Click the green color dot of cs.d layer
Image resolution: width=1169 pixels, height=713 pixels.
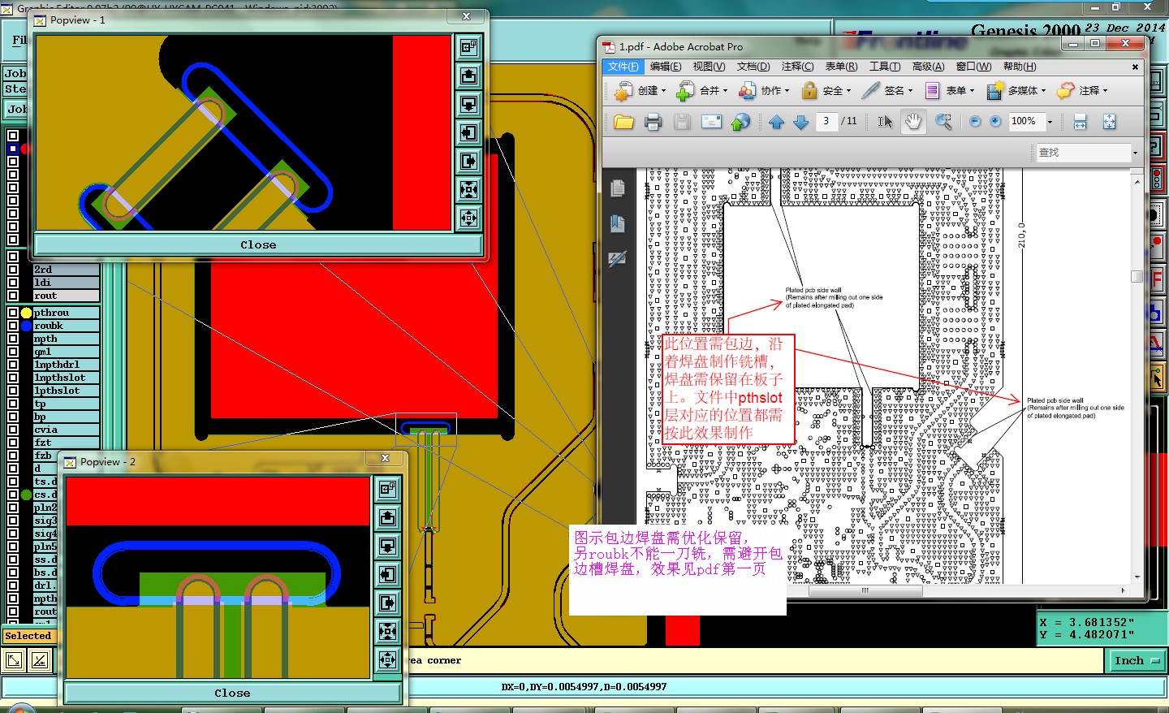point(26,495)
